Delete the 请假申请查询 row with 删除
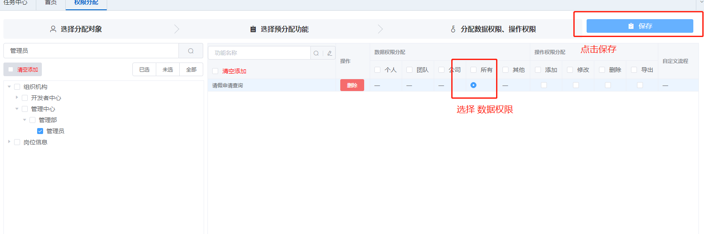Viewport: 704px width, 234px height. pyautogui.click(x=352, y=85)
